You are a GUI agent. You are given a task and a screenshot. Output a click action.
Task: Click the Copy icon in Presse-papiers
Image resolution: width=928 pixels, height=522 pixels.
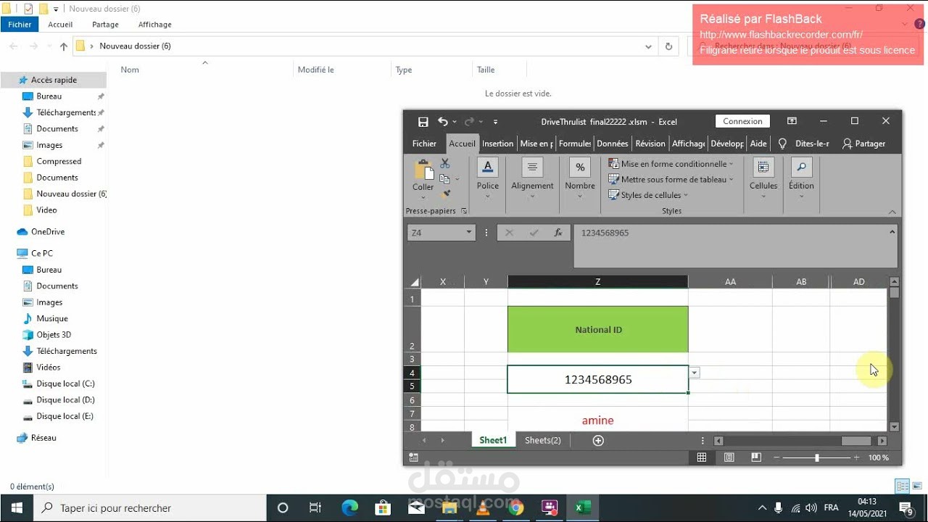pyautogui.click(x=444, y=179)
